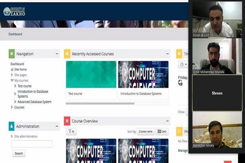The width and height of the screenshot is (245, 163).
Task: Click the Search button under Administration
Action: pyautogui.click(x=19, y=153)
